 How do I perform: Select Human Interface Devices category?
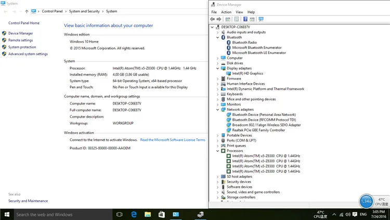pos(246,84)
